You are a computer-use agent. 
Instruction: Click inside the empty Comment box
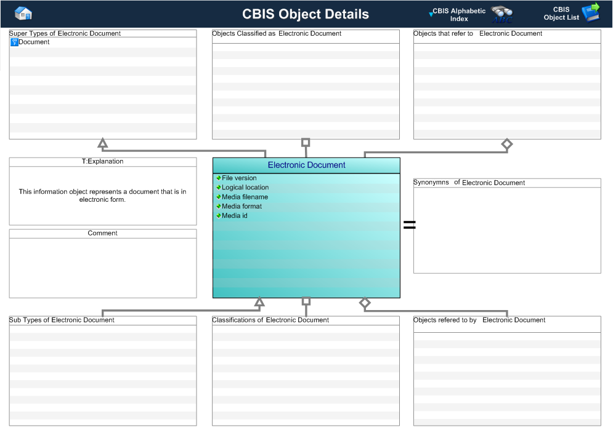pyautogui.click(x=103, y=268)
